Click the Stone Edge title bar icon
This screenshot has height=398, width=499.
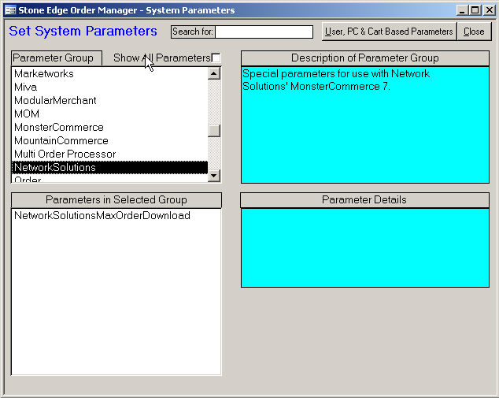10,10
